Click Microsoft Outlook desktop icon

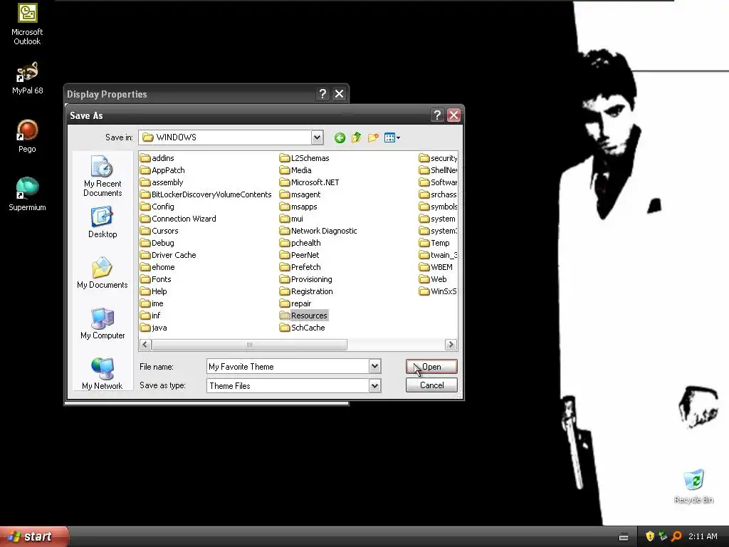click(27, 24)
